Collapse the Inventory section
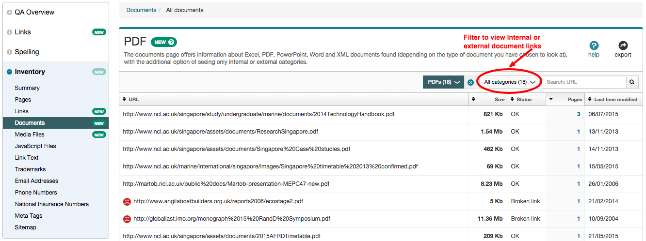This screenshot has height=241, width=646. pos(10,72)
